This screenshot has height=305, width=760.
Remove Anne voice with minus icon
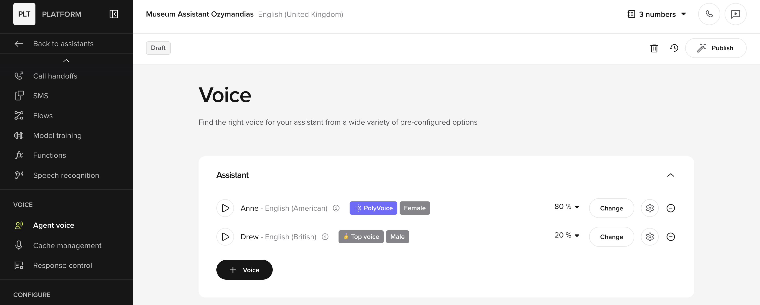(x=671, y=208)
